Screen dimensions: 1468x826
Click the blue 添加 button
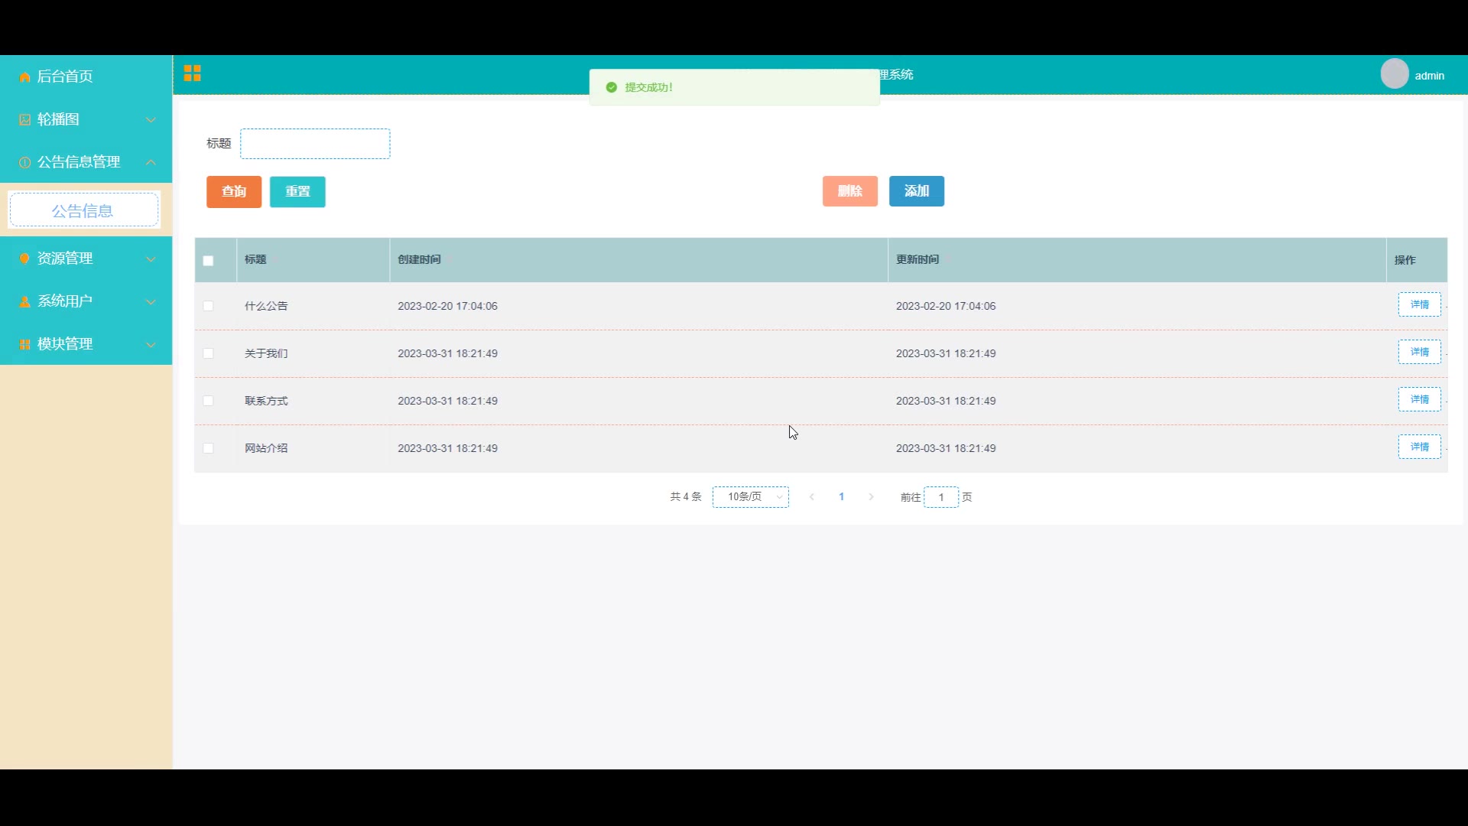916,191
